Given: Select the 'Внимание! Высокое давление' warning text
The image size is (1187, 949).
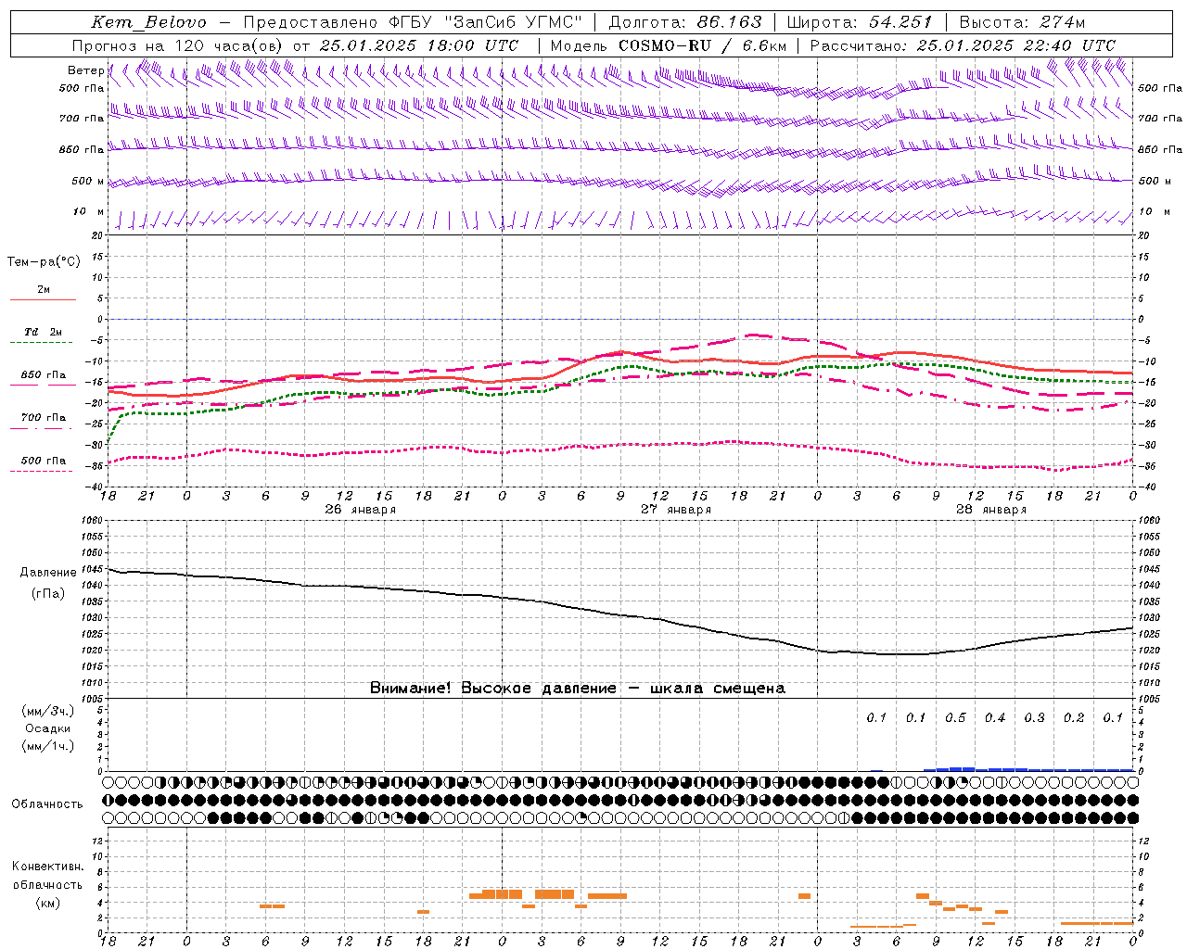Looking at the screenshot, I should 492,688.
